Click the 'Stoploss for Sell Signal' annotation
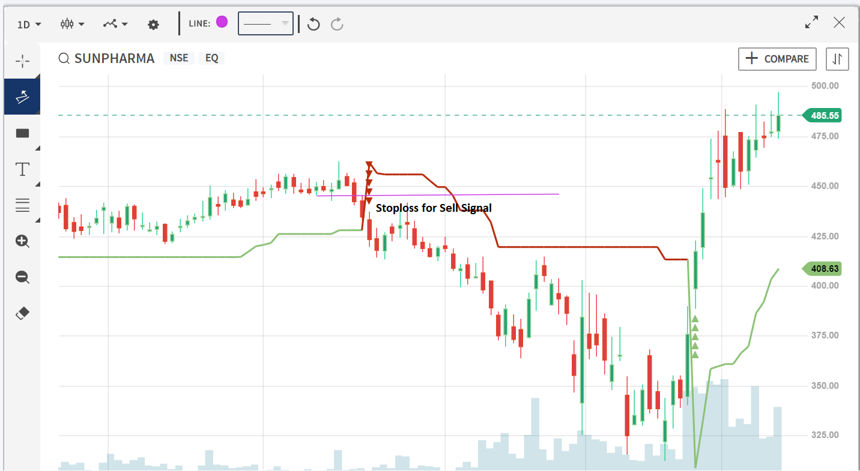The height and width of the screenshot is (471, 860). 434,208
